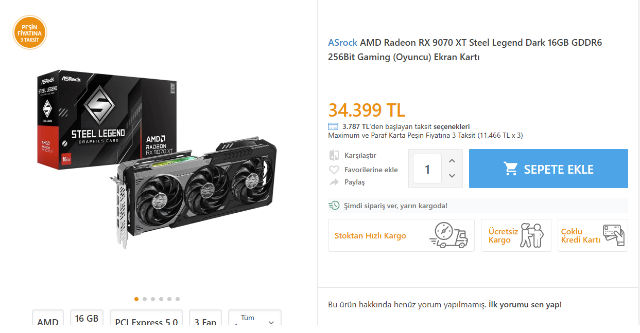Go to the last image carousel dot
640x333 pixels.
point(178,299)
